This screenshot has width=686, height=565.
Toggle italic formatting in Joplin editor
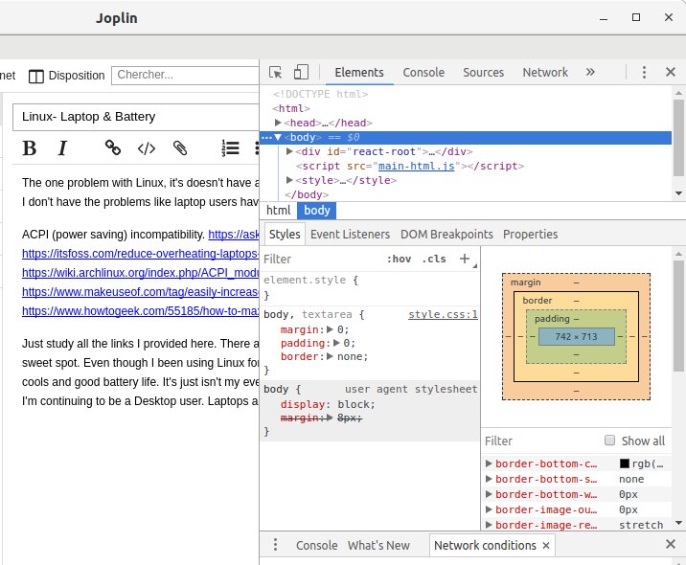(x=62, y=148)
